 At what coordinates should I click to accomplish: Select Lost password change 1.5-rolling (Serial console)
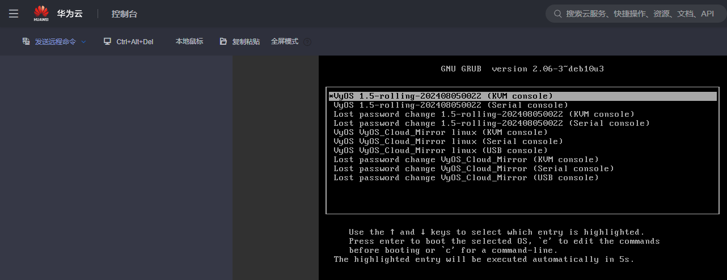pos(522,123)
